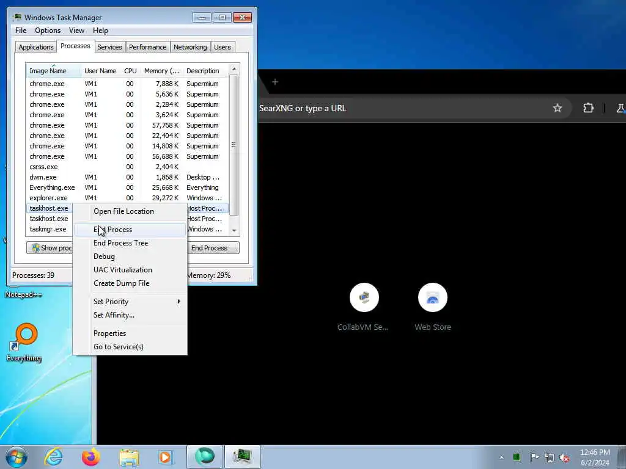626x469 pixels.
Task: Open Action Center flag icon
Action: coord(534,457)
